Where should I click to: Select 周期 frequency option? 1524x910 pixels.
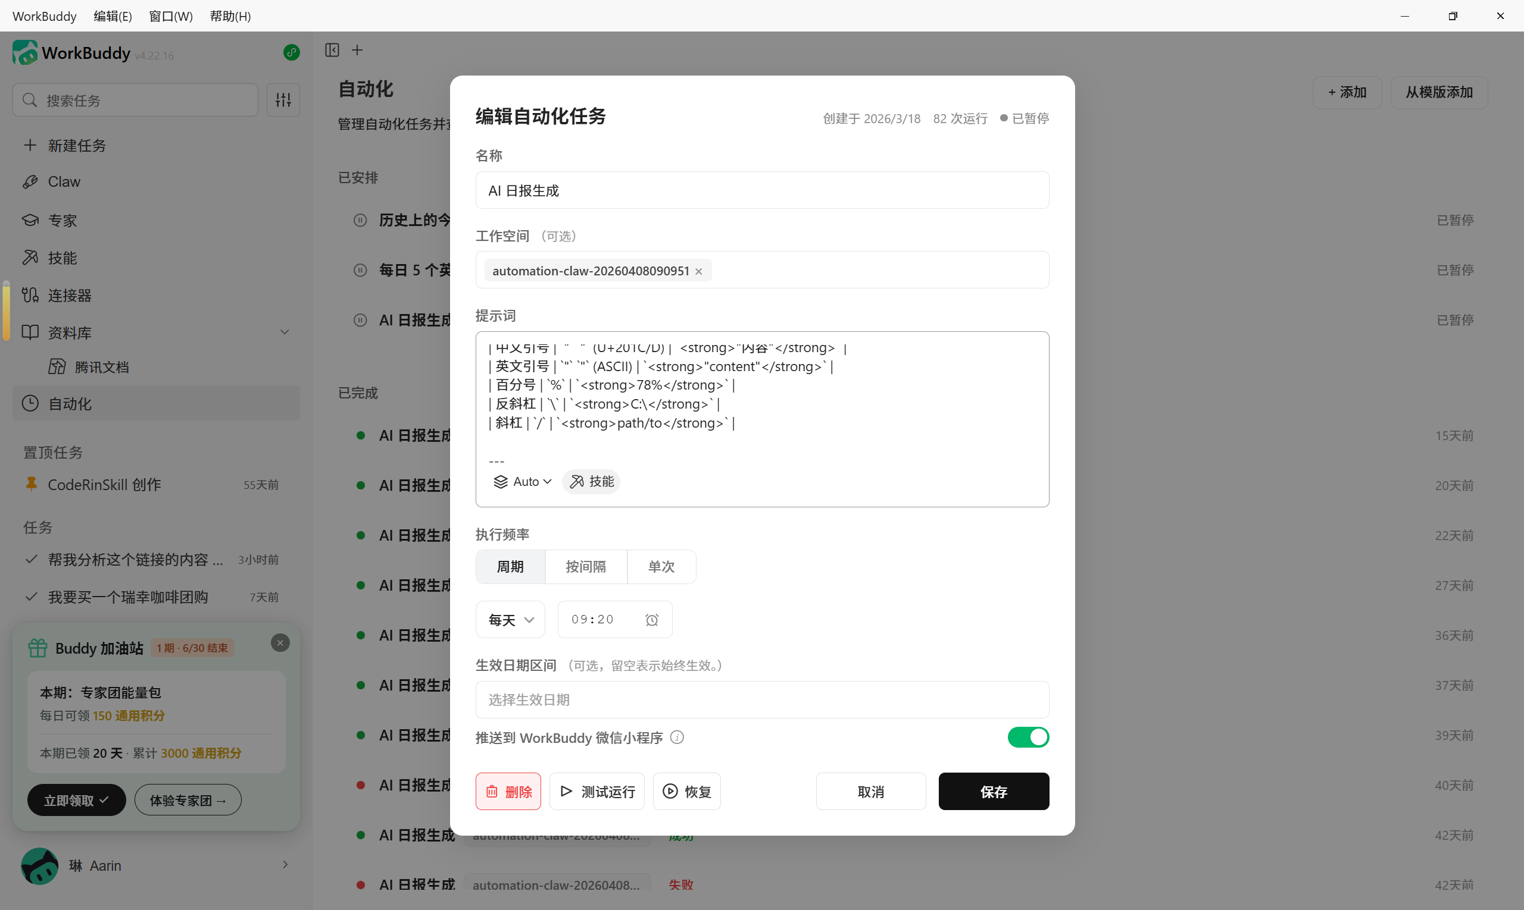coord(510,567)
